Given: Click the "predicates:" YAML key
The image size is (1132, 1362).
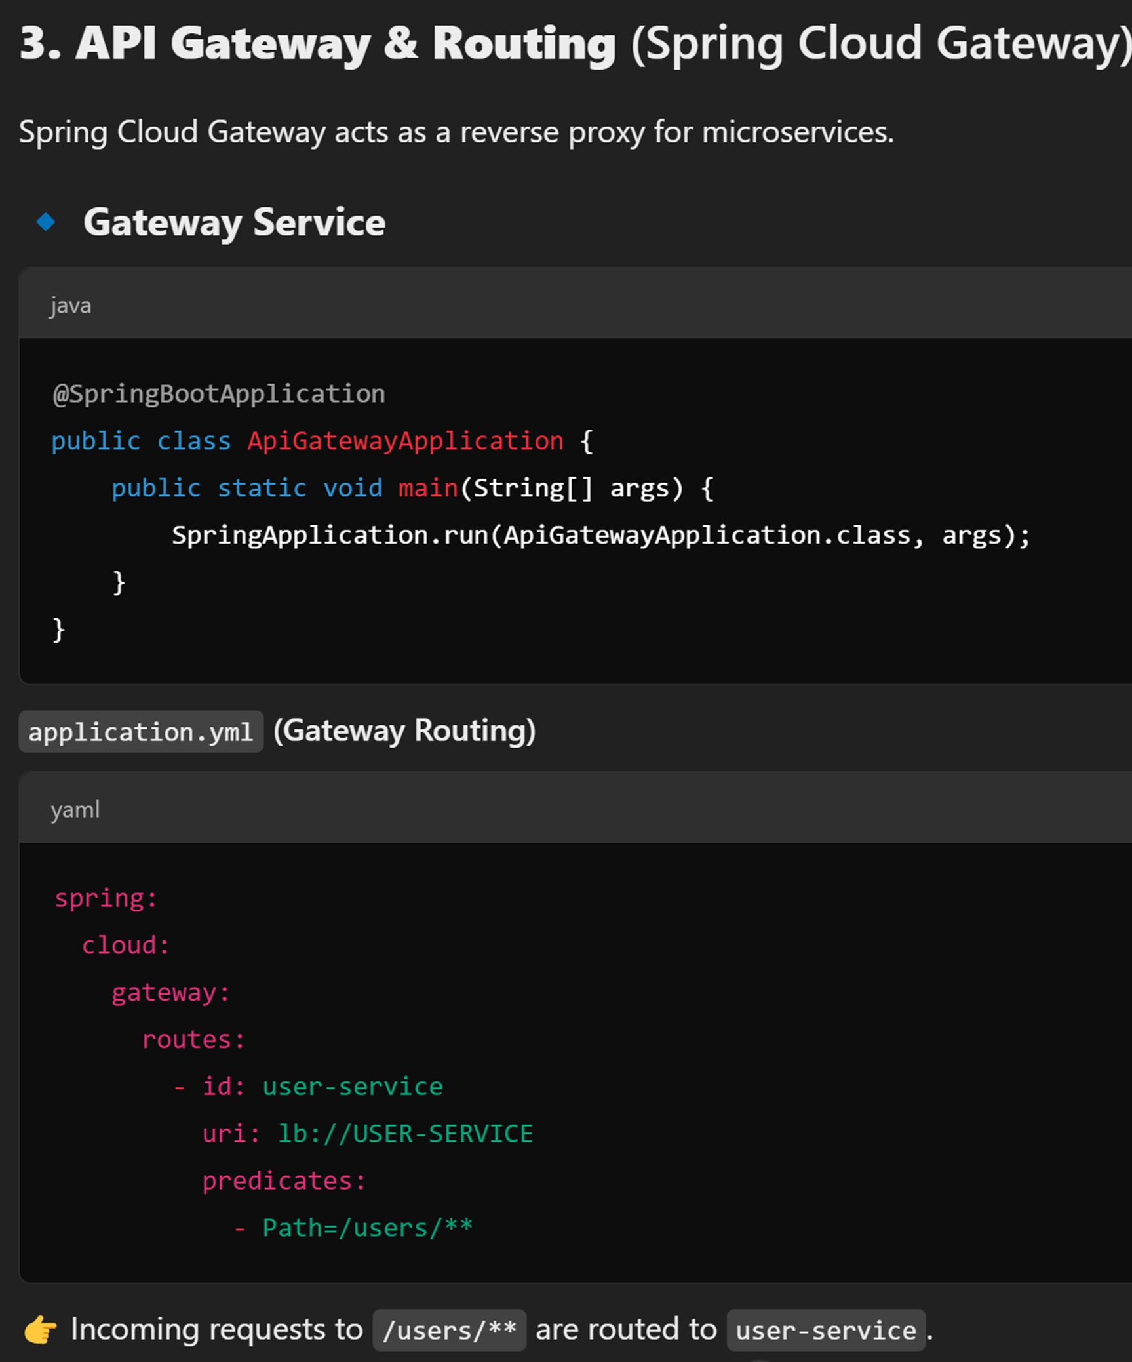Looking at the screenshot, I should [284, 1181].
